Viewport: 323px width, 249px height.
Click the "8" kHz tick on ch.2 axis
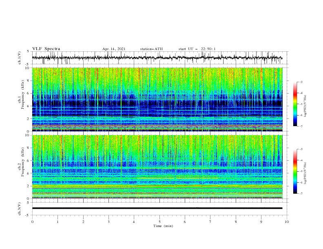(29, 148)
